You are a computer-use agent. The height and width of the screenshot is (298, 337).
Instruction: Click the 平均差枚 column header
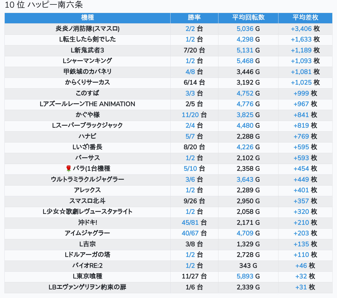305,17
